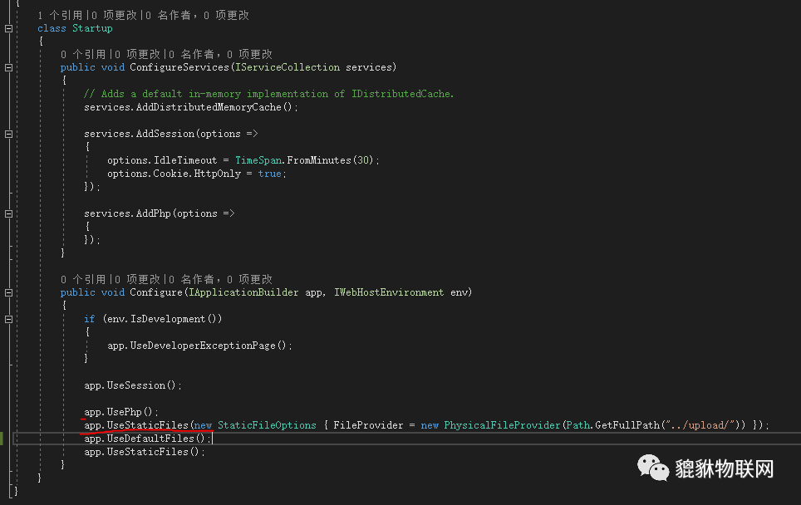
Task: Click 'UseDefaultFiles' method call
Action: [150, 439]
